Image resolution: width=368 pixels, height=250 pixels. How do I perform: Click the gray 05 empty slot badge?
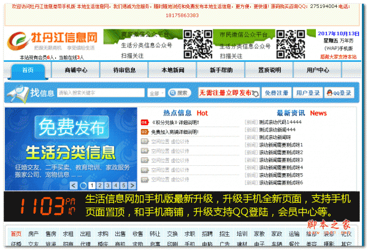(145, 160)
